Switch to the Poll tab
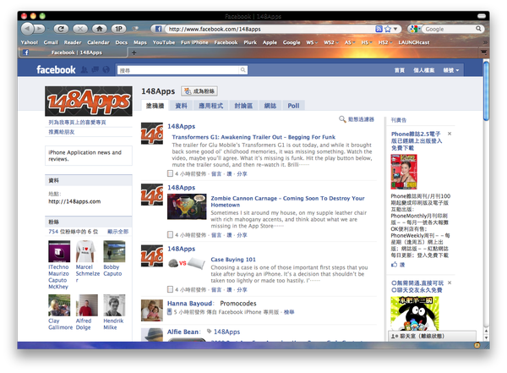Image resolution: width=507 pixels, height=373 pixels. (293, 106)
